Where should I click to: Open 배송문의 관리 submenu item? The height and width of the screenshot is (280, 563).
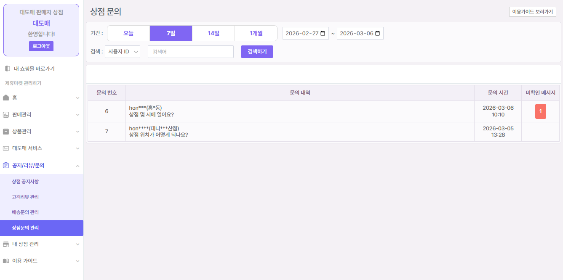pos(25,212)
